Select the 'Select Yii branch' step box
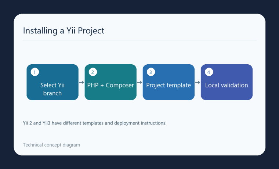 pos(52,82)
